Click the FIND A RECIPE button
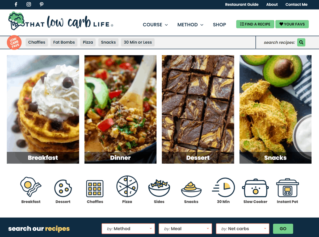319x237 pixels. (x=255, y=24)
